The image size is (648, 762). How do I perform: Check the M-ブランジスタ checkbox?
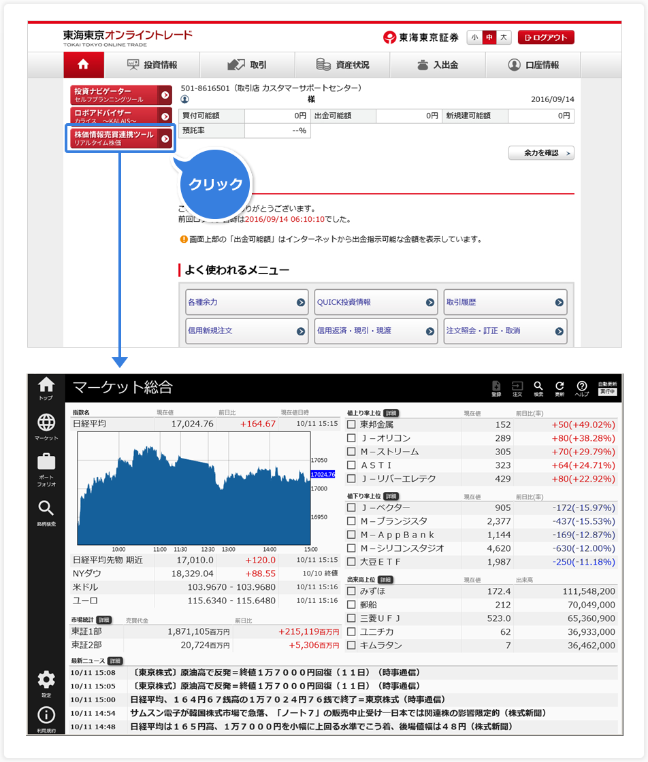351,521
